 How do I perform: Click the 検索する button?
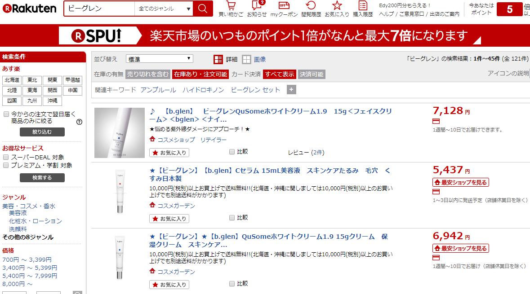(42, 178)
